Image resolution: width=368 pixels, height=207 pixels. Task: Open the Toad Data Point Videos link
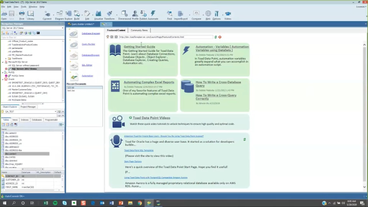coord(152,118)
